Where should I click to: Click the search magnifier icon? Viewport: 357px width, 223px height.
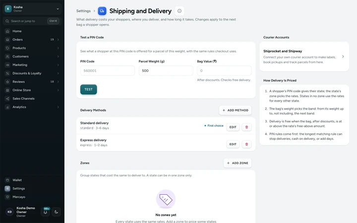[x=7, y=21]
